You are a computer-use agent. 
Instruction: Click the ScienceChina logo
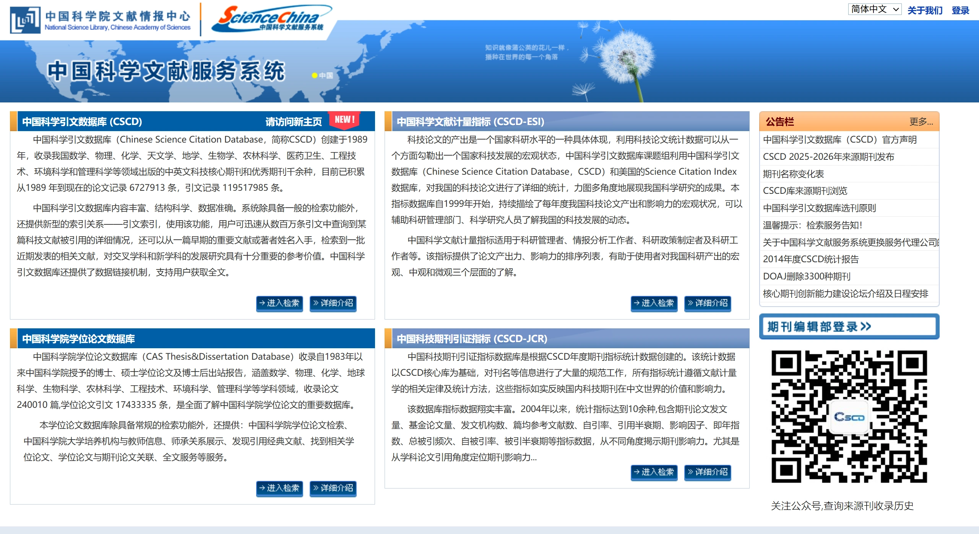pos(271,18)
